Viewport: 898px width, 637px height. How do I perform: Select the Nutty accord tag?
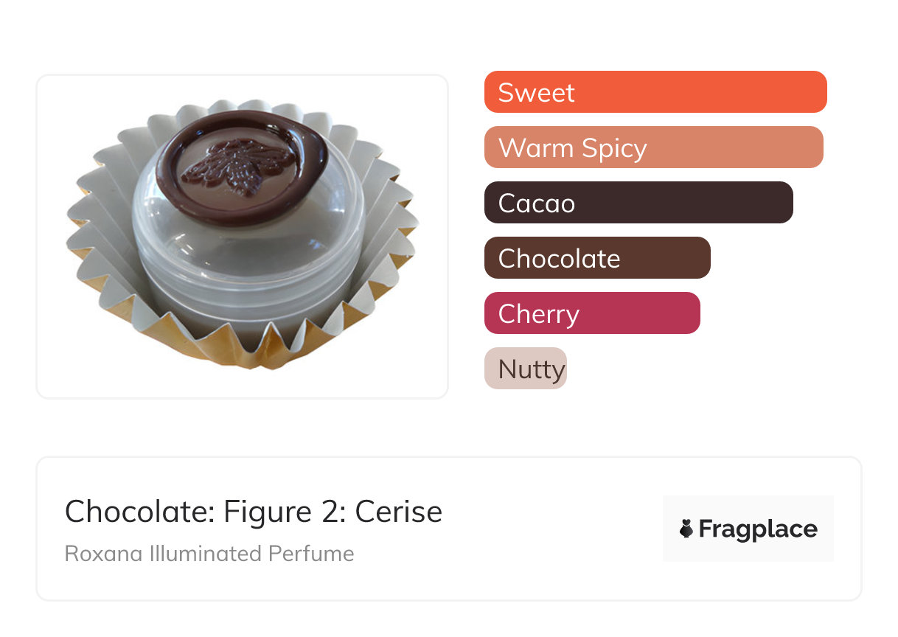pos(525,369)
